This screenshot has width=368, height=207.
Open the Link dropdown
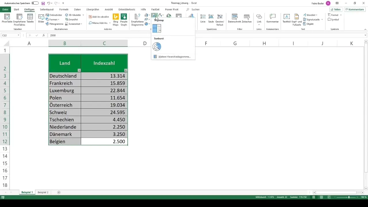(x=259, y=25)
